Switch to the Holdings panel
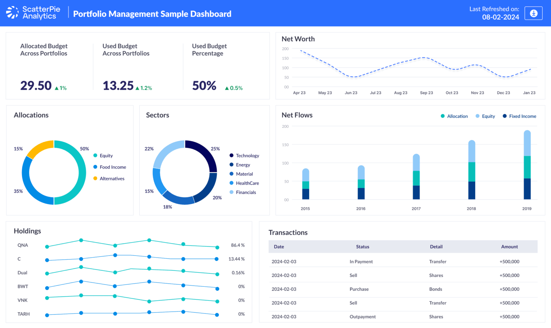The image size is (551, 328). (x=27, y=231)
